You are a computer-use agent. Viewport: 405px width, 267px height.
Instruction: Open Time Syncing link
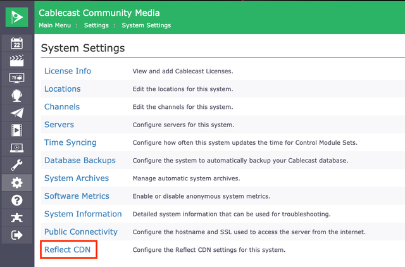(x=70, y=142)
